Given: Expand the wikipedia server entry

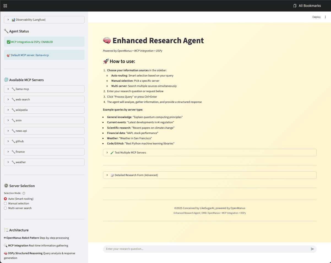Looking at the screenshot, I should point(44,110).
